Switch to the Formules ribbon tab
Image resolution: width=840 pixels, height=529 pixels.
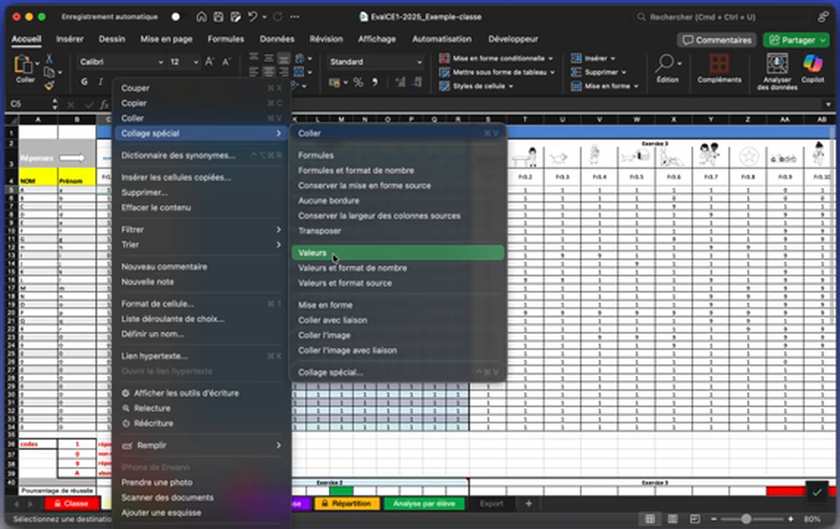coord(225,39)
